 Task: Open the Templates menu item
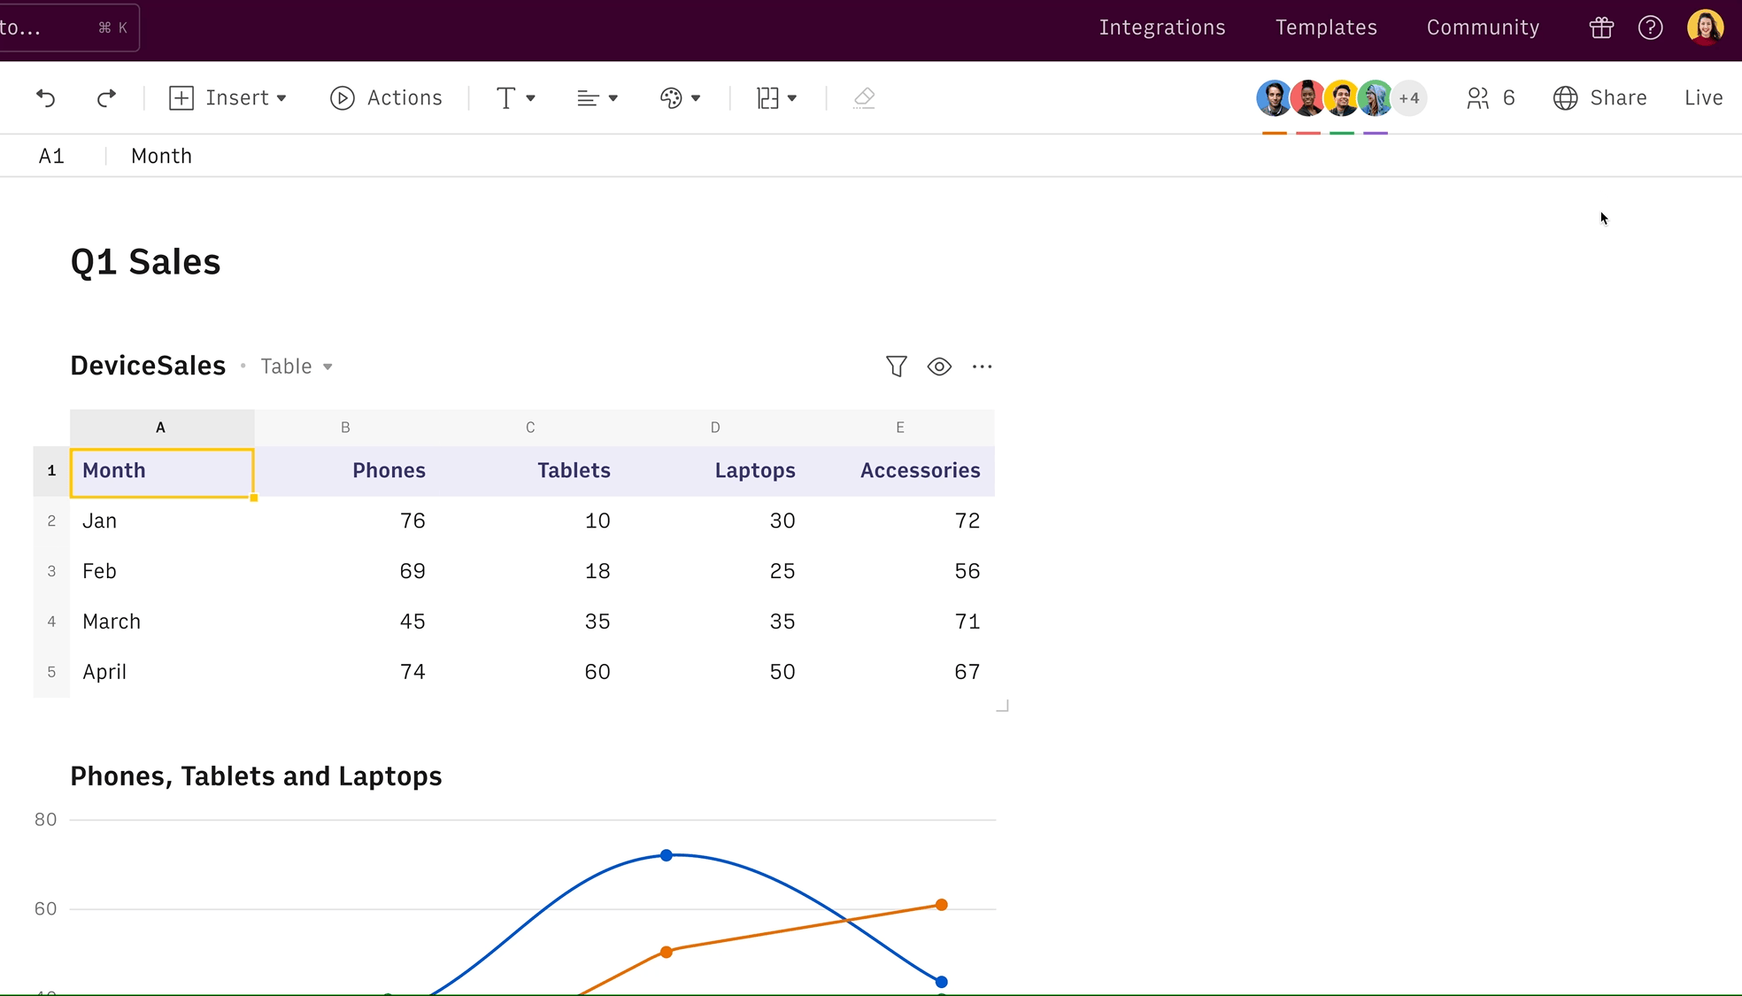(x=1326, y=27)
